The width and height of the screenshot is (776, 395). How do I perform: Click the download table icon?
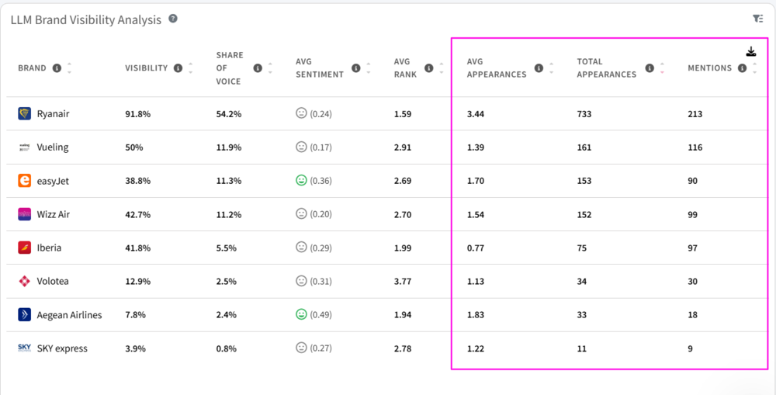pyautogui.click(x=750, y=51)
